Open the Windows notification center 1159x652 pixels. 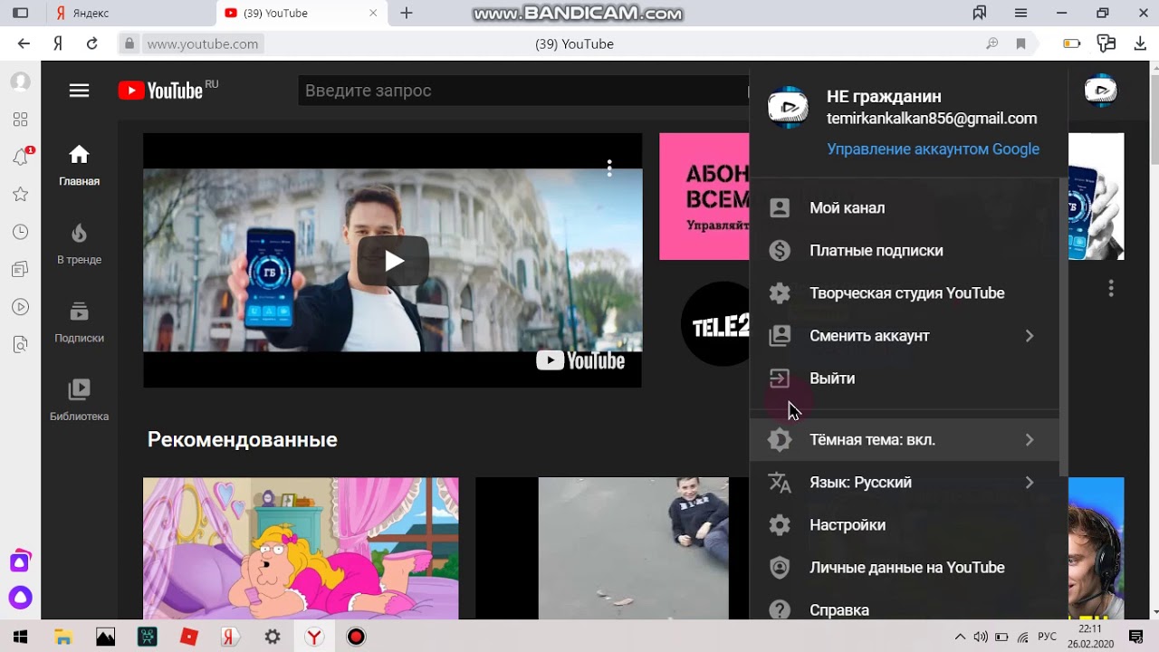click(x=1136, y=637)
